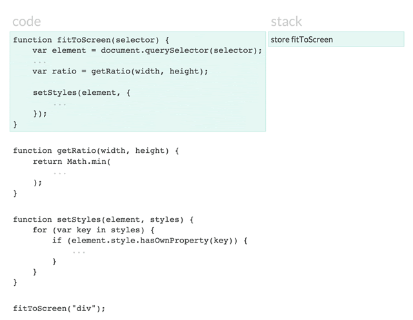Screen dimensions: 413x320
Task: Click the 'return Math.min(' line
Action: (x=72, y=161)
